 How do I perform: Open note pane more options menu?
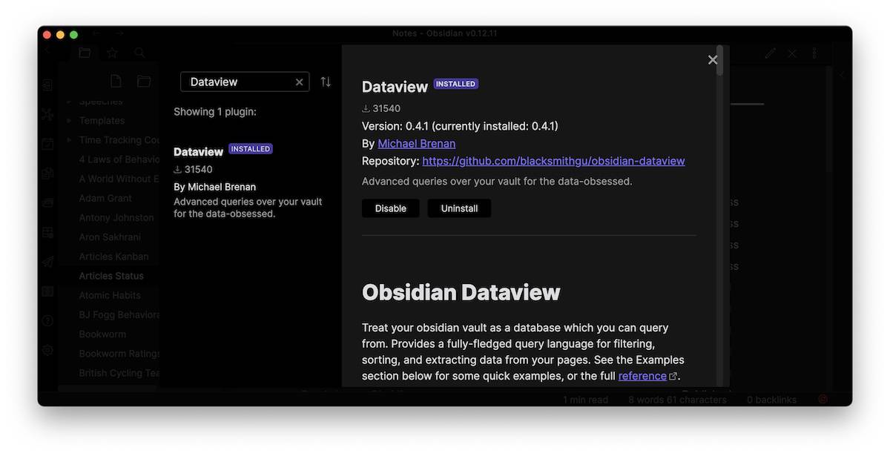pyautogui.click(x=814, y=53)
